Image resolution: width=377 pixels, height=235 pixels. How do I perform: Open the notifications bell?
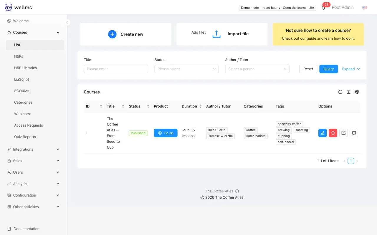[x=323, y=8]
